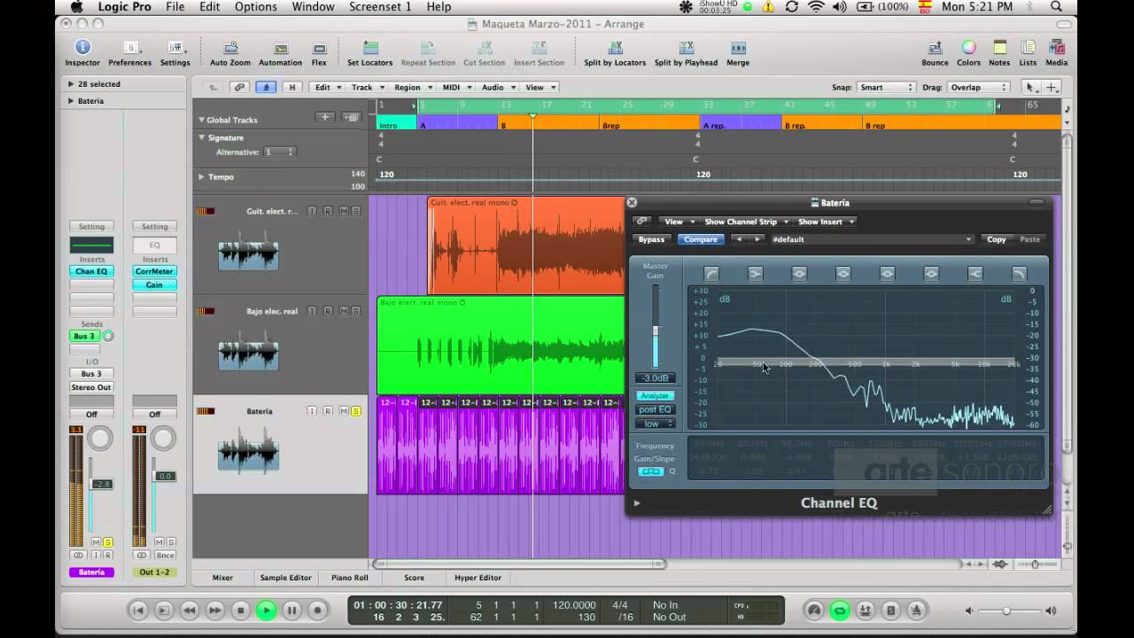Toggle the Analyzer button in Channel EQ

click(x=655, y=395)
